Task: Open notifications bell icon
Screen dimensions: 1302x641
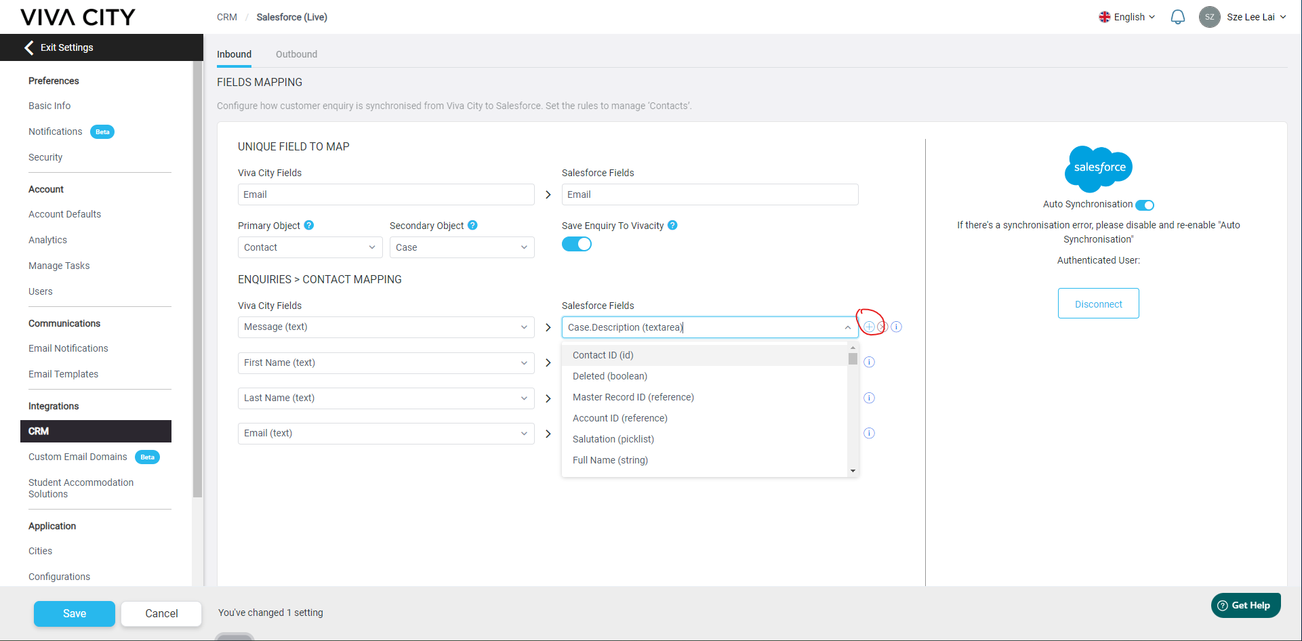Action: [1178, 17]
